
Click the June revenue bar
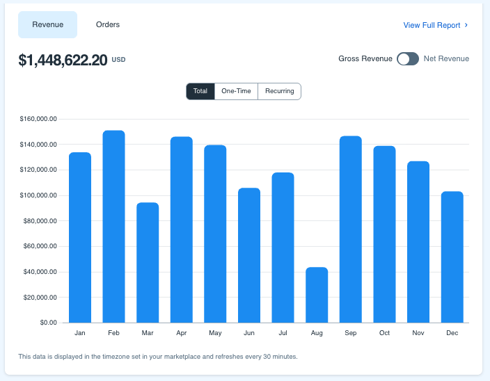pos(249,255)
